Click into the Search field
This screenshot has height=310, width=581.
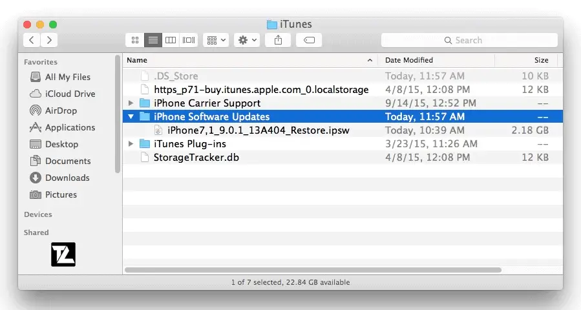click(x=469, y=40)
